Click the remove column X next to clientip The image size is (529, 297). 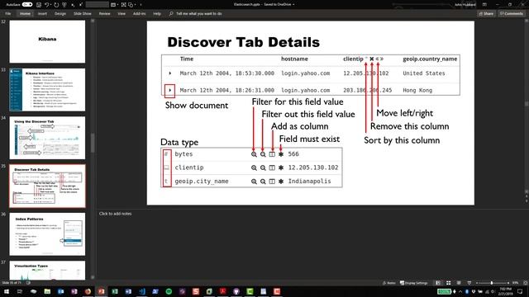tap(372, 59)
